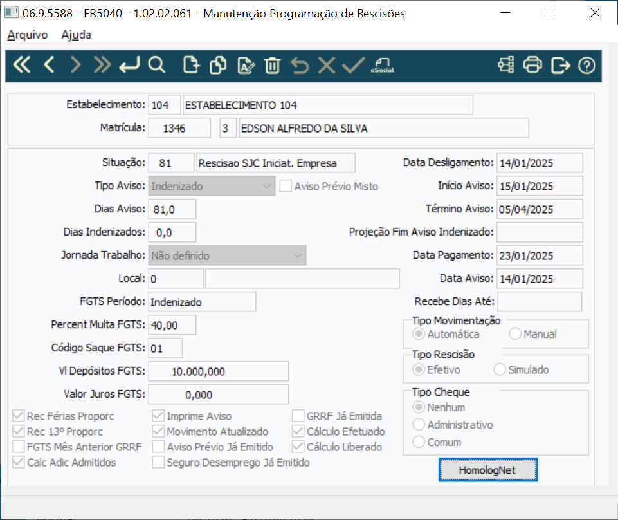The image size is (618, 520).
Task: Click Matrícula field 1346
Action: (179, 128)
